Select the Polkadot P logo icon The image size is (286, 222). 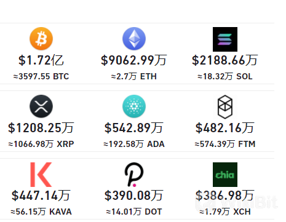pos(134,175)
